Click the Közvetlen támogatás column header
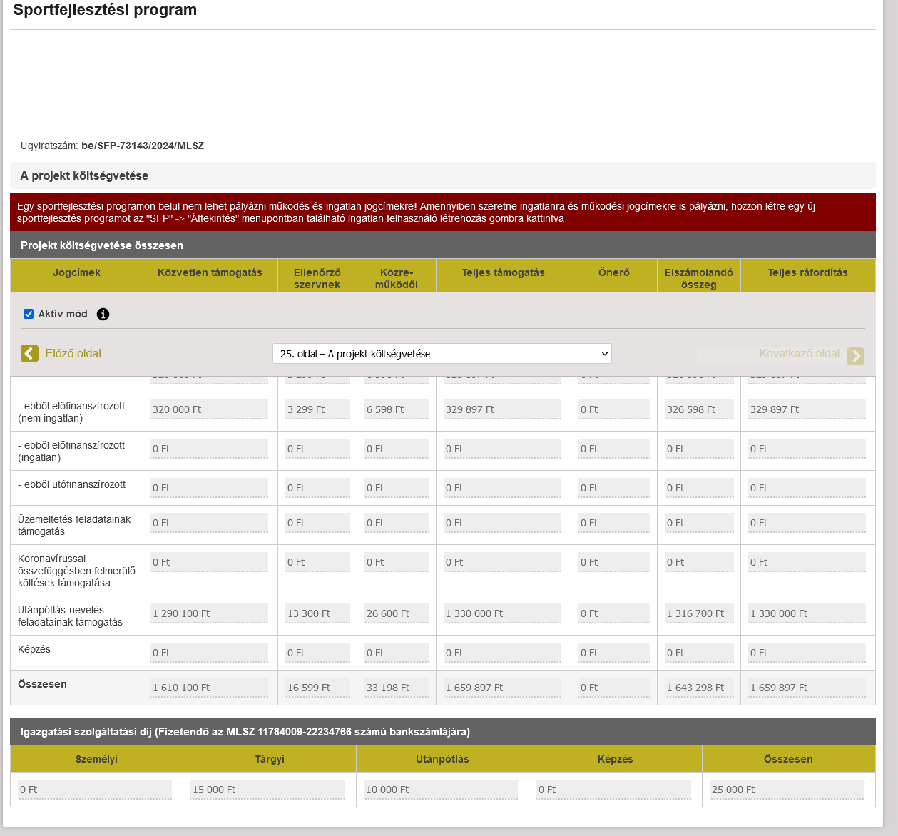 (x=210, y=275)
